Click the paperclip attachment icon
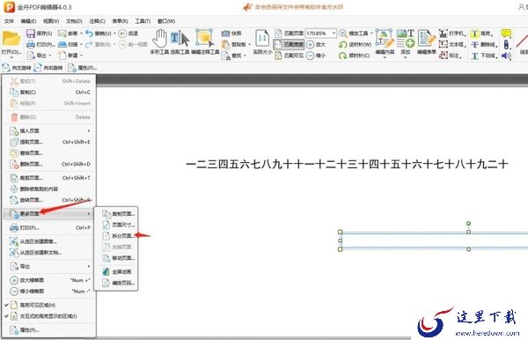 click(506, 44)
